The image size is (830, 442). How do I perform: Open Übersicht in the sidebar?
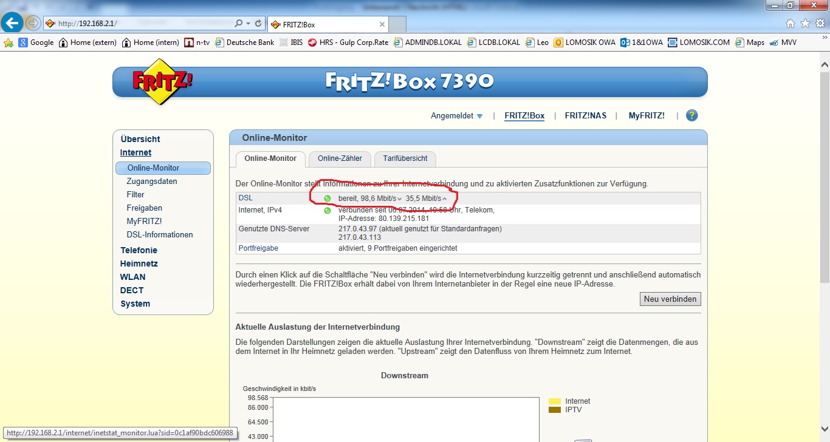coord(140,139)
